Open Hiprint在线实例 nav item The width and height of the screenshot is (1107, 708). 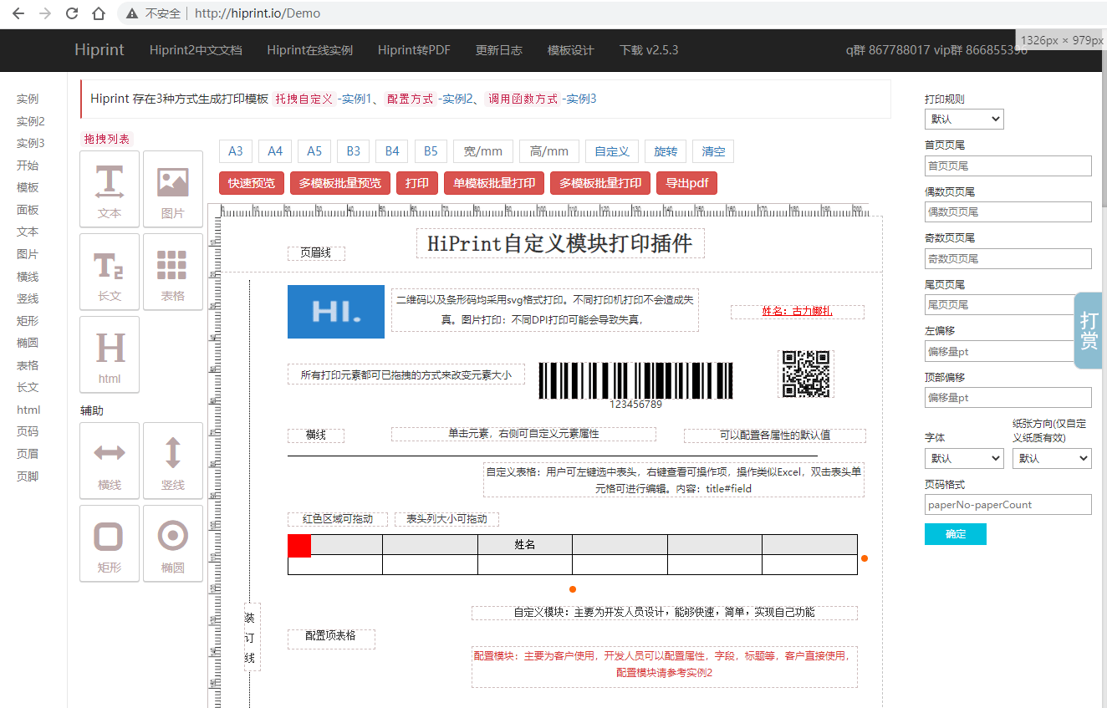tap(310, 50)
